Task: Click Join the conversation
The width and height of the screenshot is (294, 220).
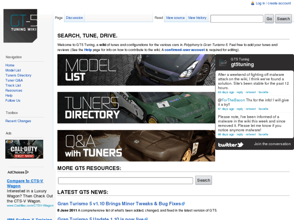Action: click(x=272, y=144)
